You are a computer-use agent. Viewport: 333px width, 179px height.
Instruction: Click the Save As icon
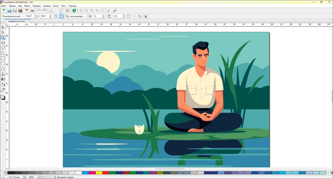(20, 10)
